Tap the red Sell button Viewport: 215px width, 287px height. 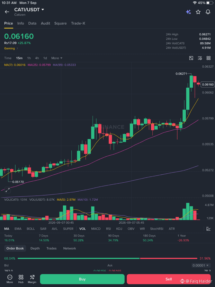pos(169,279)
